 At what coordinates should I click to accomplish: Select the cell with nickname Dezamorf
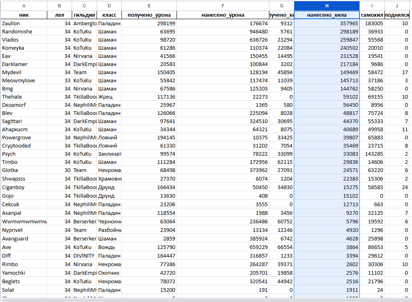coord(24,105)
